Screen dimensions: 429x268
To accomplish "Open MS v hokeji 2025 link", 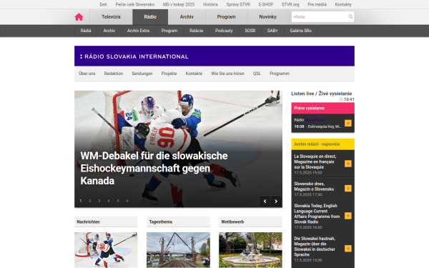I will pos(179,4).
